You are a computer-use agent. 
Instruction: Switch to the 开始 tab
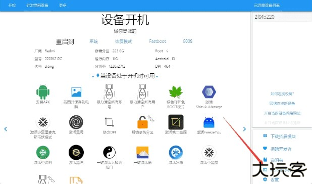click(x=12, y=5)
